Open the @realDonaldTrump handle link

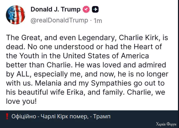pos(59,20)
